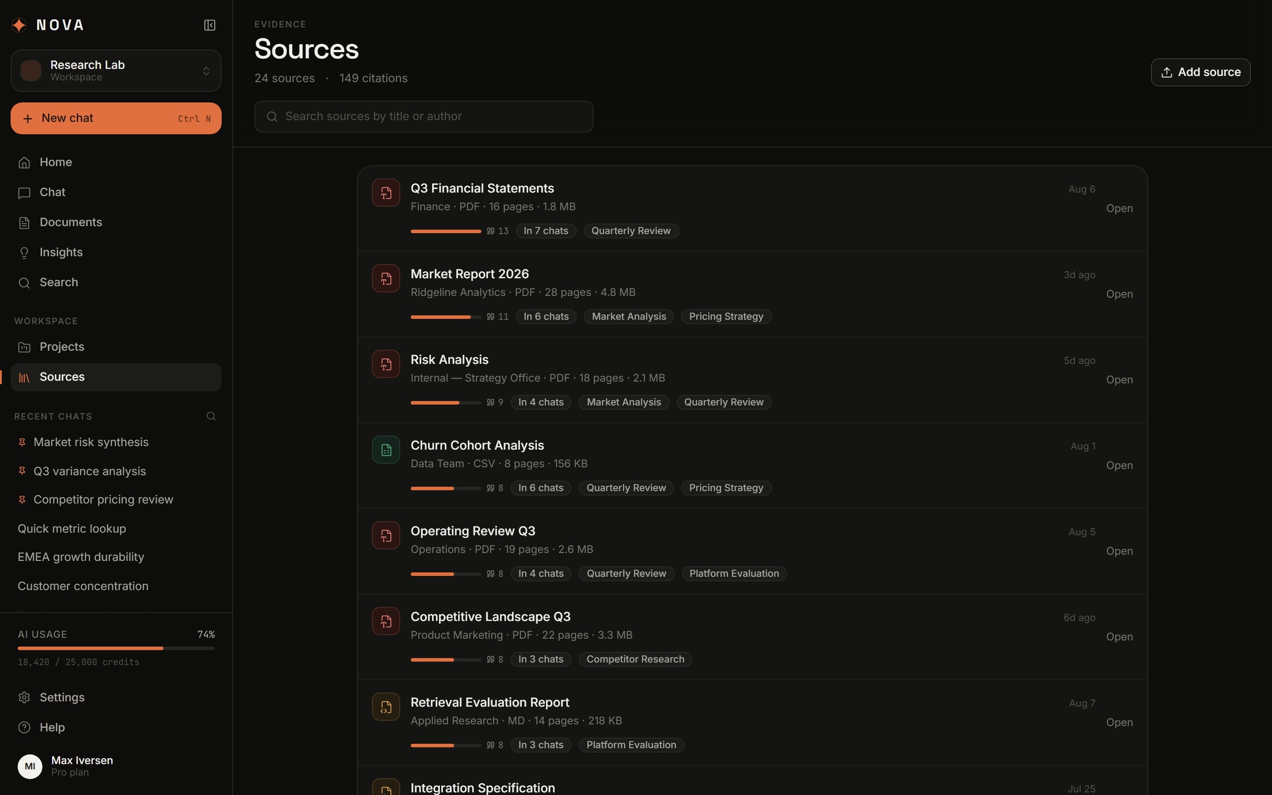The image size is (1272, 795).
Task: Click the pin icon beside Competitor pricing review
Action: (x=22, y=499)
